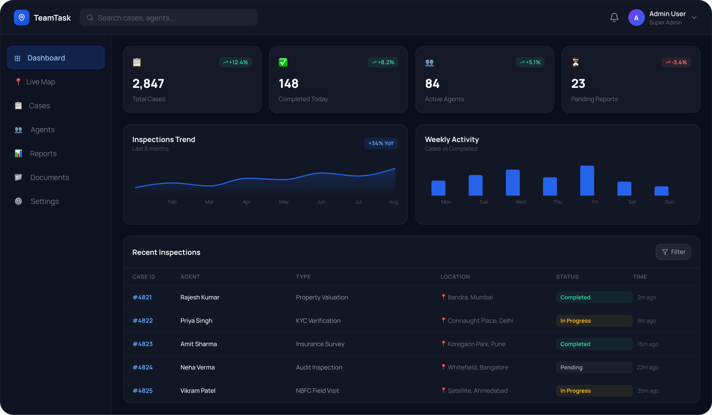The height and width of the screenshot is (415, 712).
Task: Click the Completed Today checkmark icon
Action: (x=283, y=62)
